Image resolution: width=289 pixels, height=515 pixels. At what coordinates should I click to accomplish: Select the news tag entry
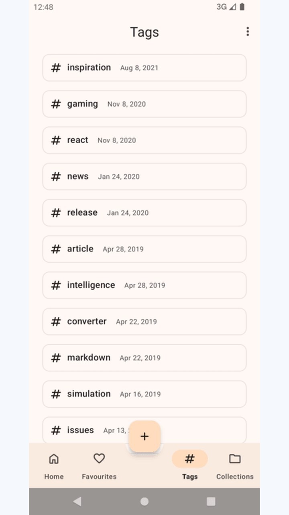(144, 176)
